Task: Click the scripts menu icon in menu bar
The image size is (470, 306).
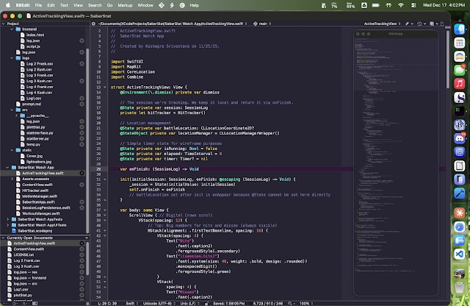Action: pos(173,4)
